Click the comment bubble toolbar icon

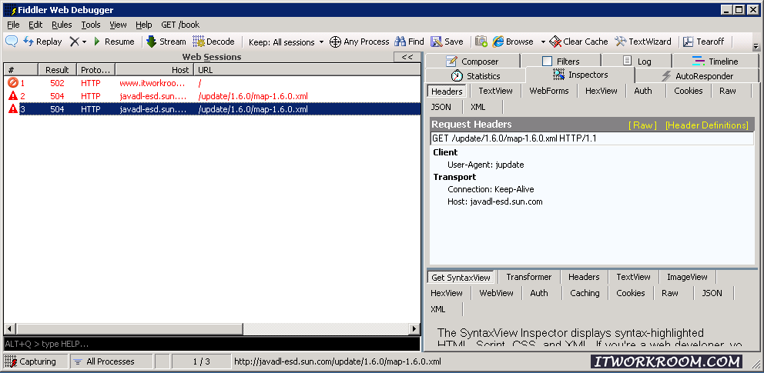tap(12, 42)
